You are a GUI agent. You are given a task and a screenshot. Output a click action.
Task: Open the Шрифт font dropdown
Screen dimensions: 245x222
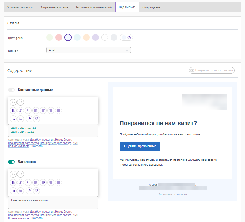click(x=88, y=50)
